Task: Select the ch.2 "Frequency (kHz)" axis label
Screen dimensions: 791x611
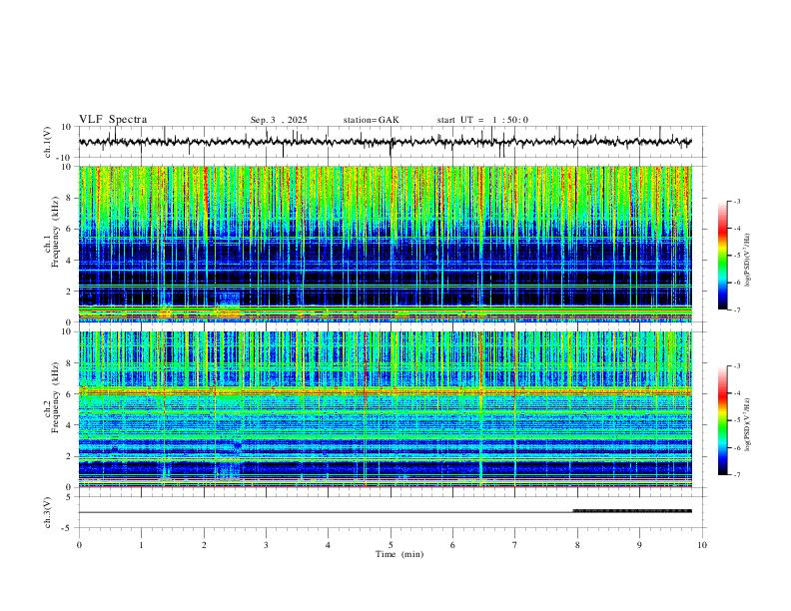Action: 55,397
